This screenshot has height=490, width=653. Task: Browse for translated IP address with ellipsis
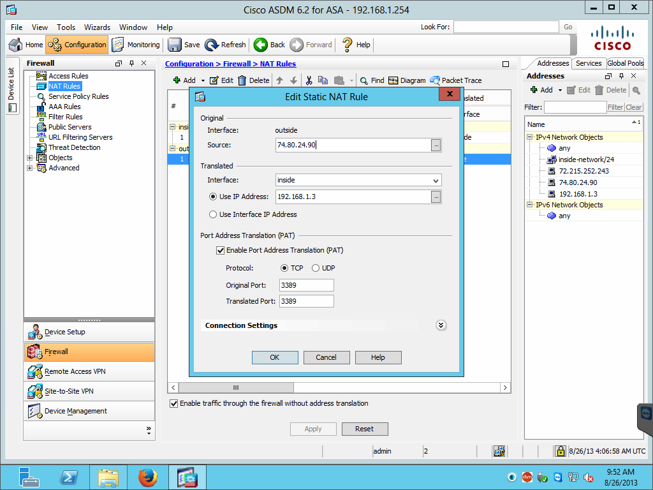[x=436, y=197]
